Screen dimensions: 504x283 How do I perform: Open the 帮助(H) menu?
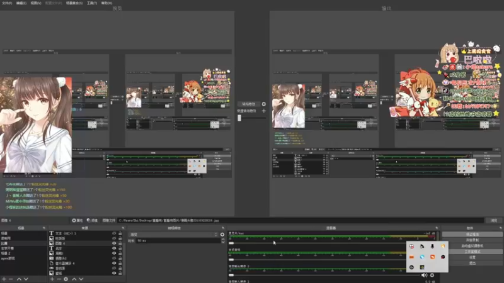tap(106, 3)
